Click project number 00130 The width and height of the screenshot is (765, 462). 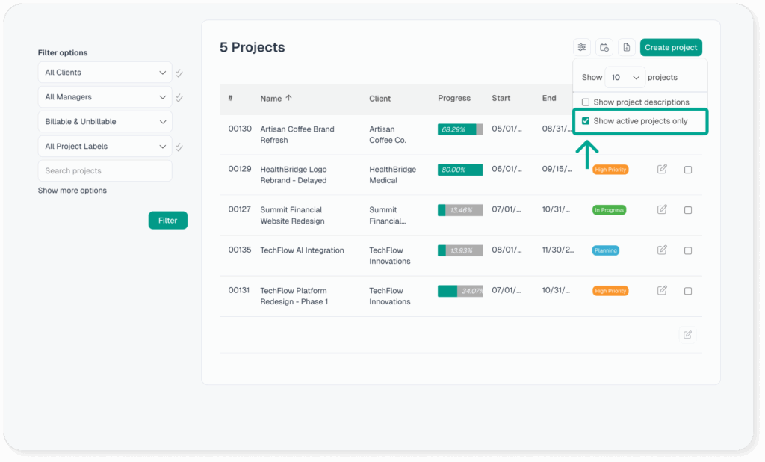[x=240, y=129]
